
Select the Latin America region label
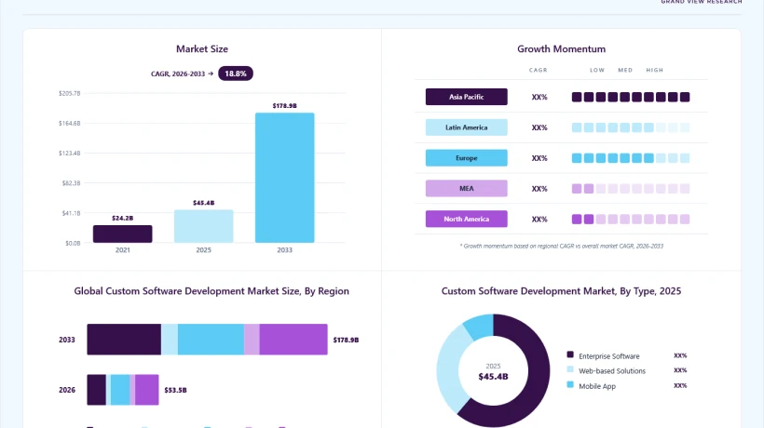click(466, 127)
